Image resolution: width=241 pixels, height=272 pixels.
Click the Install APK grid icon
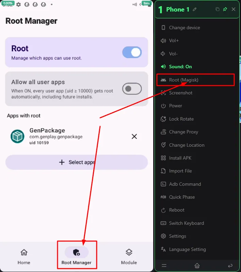click(x=163, y=158)
